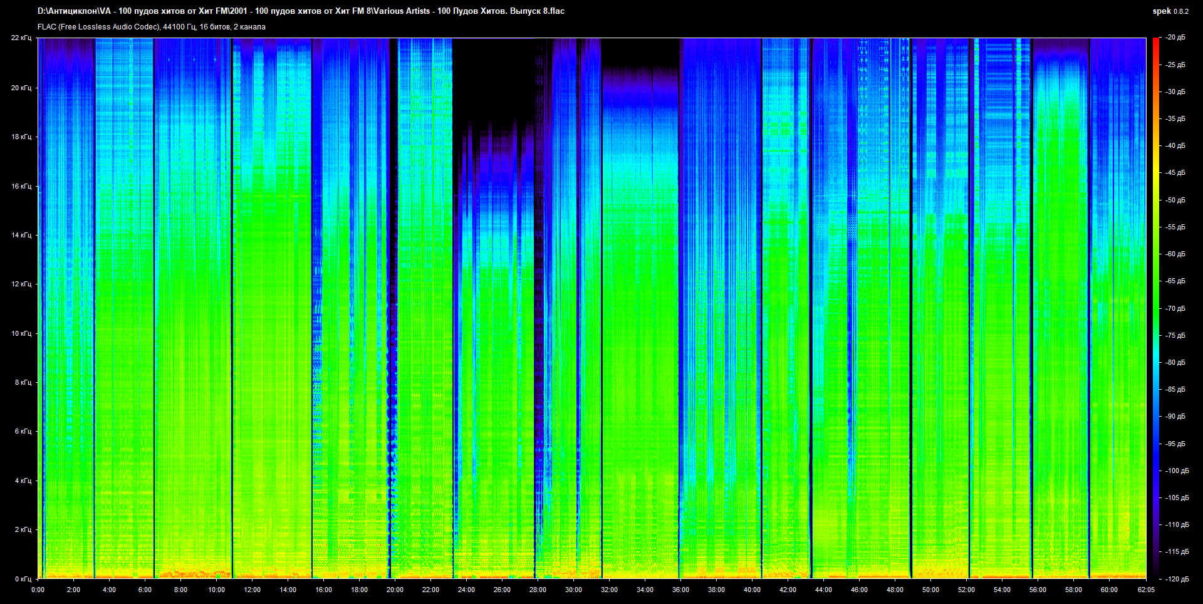Click the red top of the color scale bar
This screenshot has width=1203, height=604.
1156,41
